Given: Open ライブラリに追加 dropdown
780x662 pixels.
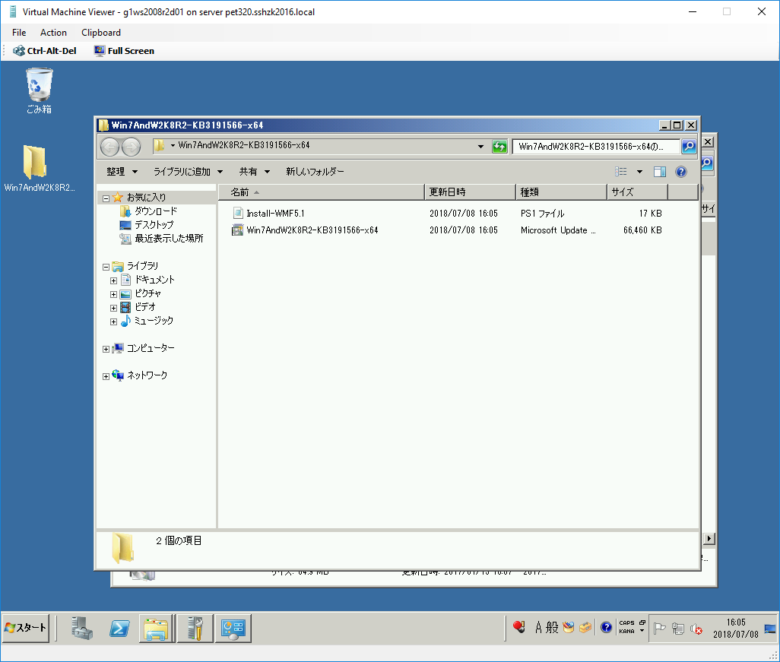Looking at the screenshot, I should point(188,172).
